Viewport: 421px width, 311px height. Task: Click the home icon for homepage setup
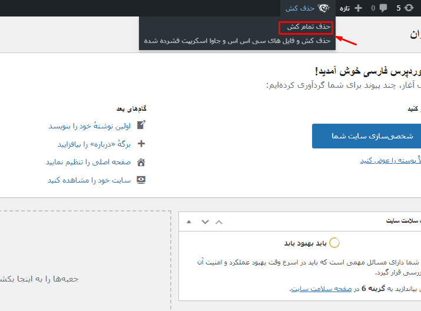coord(141,162)
